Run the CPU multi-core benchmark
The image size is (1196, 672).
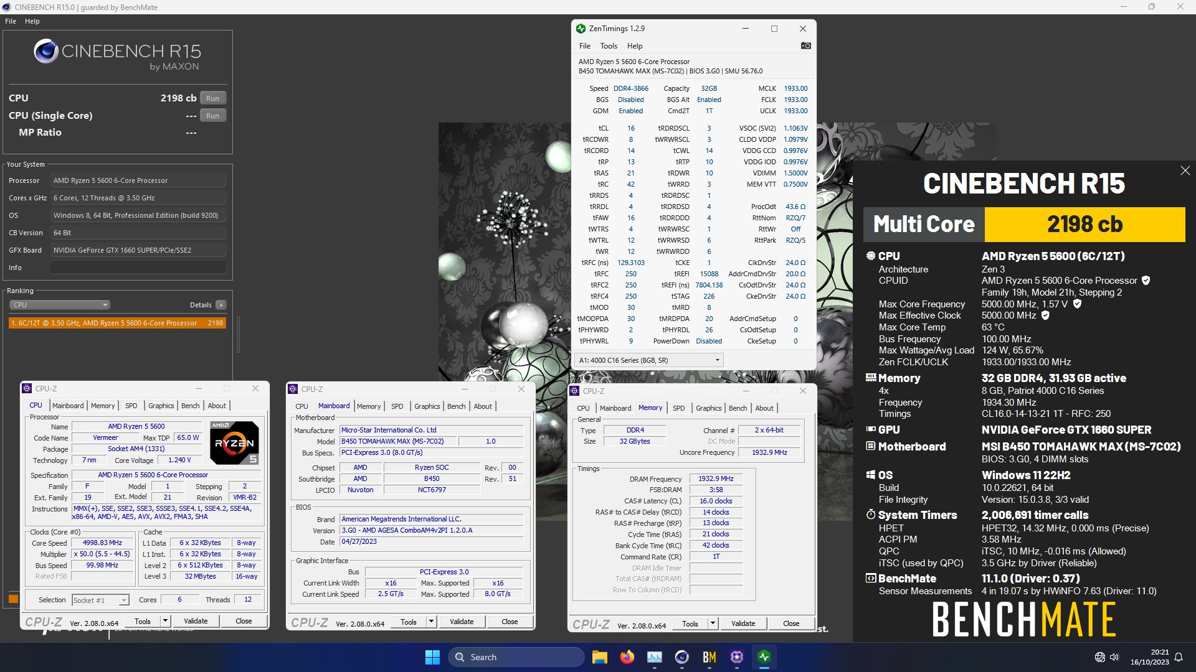213,98
